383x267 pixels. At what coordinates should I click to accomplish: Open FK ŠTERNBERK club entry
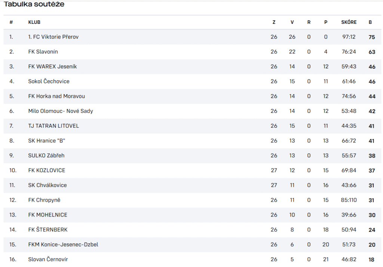[48, 230]
